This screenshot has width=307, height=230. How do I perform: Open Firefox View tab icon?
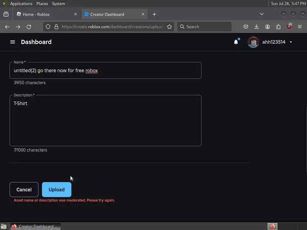point(6,14)
